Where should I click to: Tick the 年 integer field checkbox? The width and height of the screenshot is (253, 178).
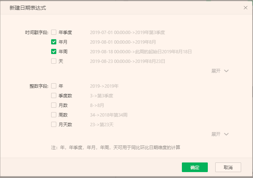54,86
